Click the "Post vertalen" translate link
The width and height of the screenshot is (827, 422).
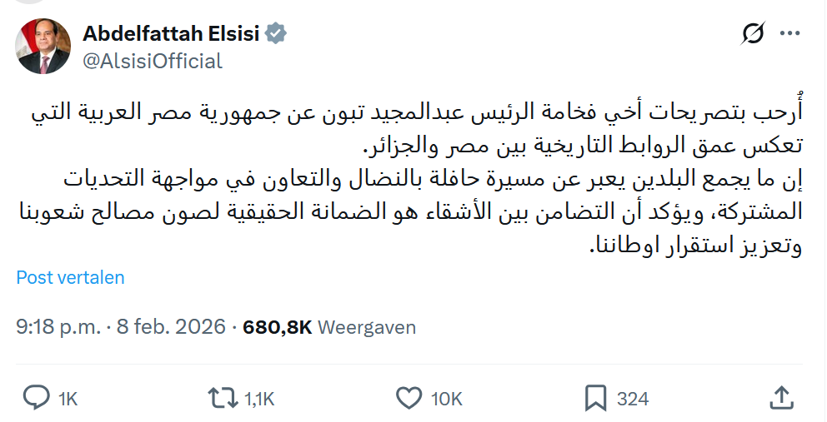[x=70, y=277]
